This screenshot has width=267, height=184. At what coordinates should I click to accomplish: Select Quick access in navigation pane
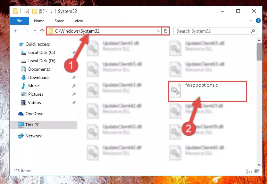point(34,44)
